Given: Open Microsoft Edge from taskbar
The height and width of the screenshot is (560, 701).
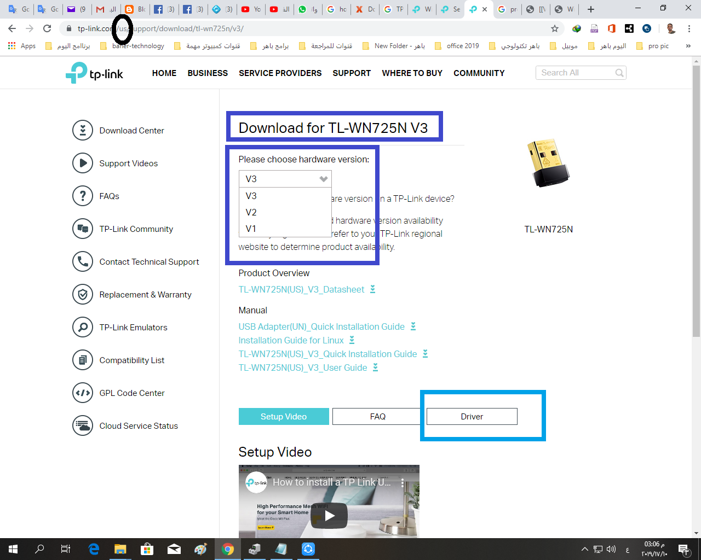Looking at the screenshot, I should [x=94, y=549].
